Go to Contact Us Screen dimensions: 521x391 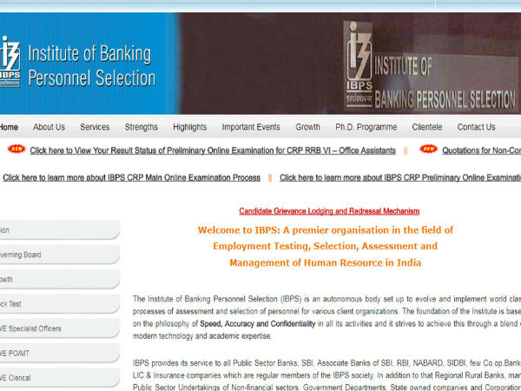click(x=476, y=127)
